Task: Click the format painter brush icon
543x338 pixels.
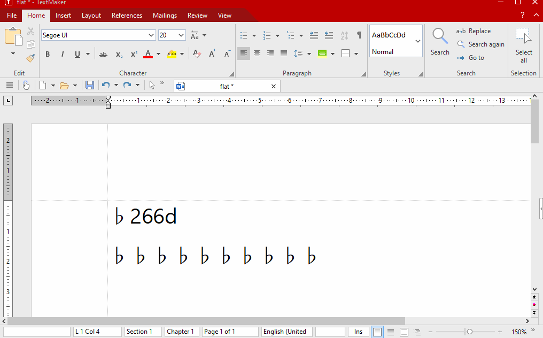Action: point(30,58)
